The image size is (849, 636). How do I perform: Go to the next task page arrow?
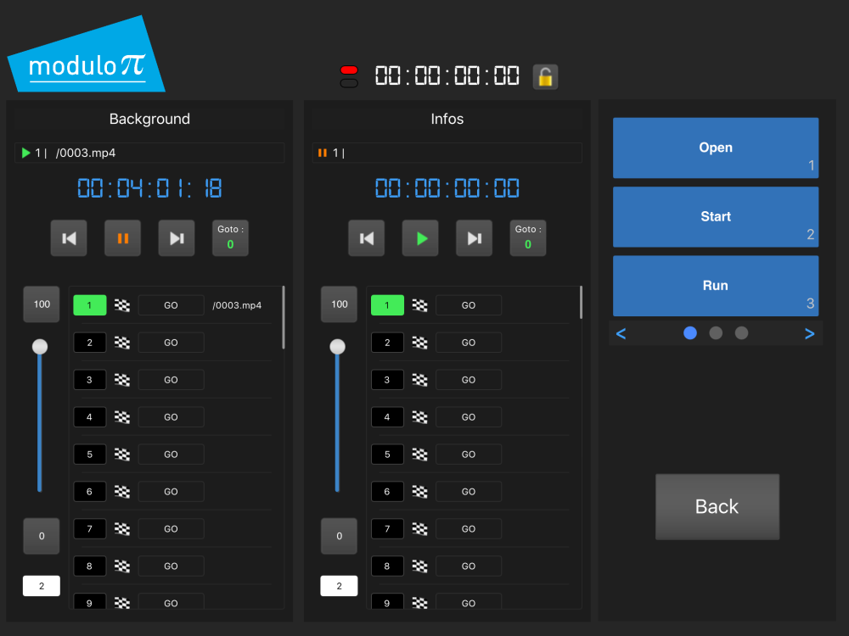(x=809, y=333)
